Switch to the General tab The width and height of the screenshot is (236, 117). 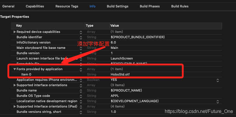point(8,6)
